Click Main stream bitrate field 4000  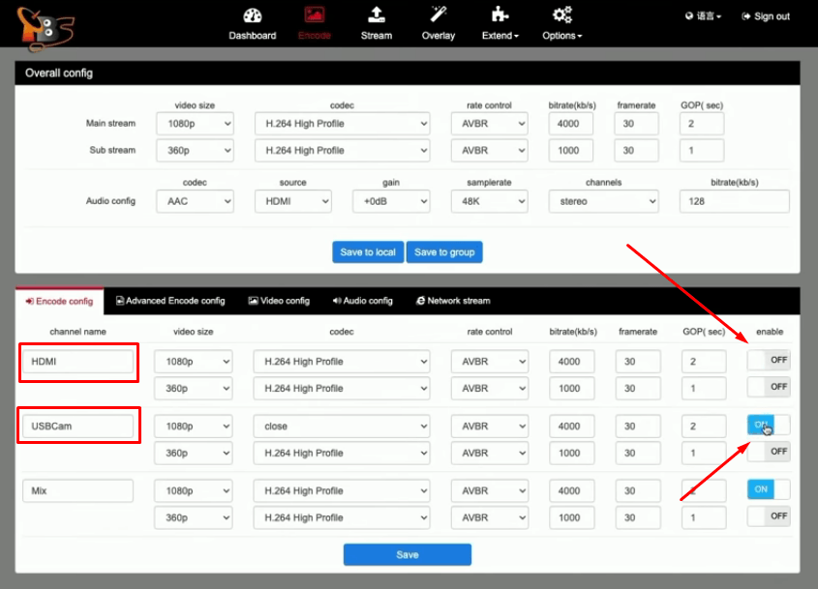[571, 124]
